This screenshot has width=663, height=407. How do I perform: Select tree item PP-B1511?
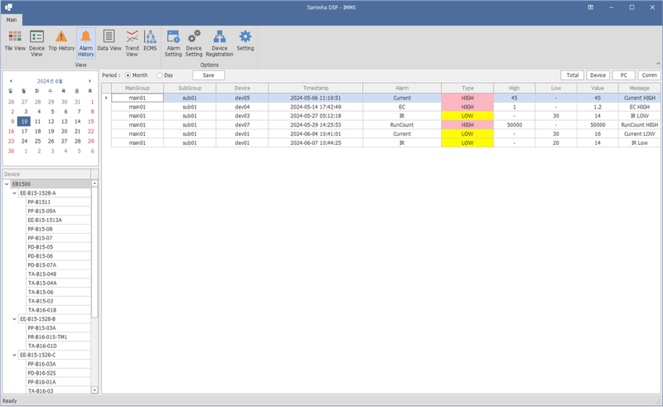(58, 202)
